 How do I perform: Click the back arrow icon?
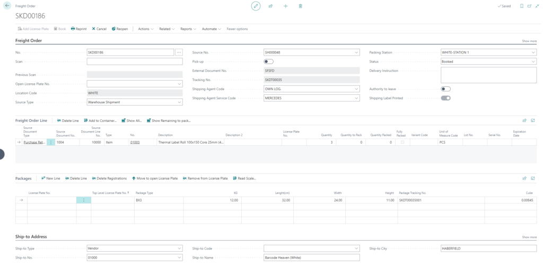point(7,5)
